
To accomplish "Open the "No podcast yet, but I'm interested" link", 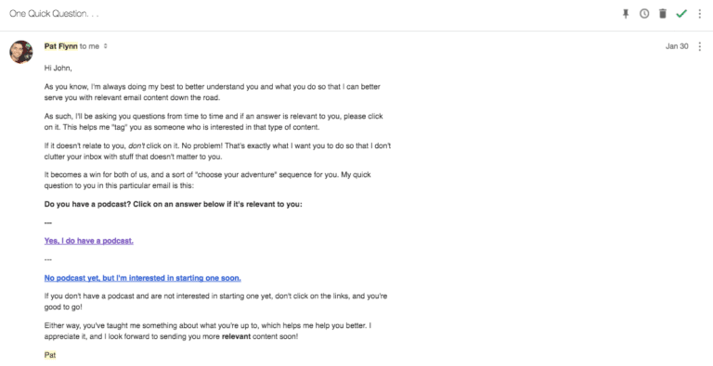I will point(142,278).
